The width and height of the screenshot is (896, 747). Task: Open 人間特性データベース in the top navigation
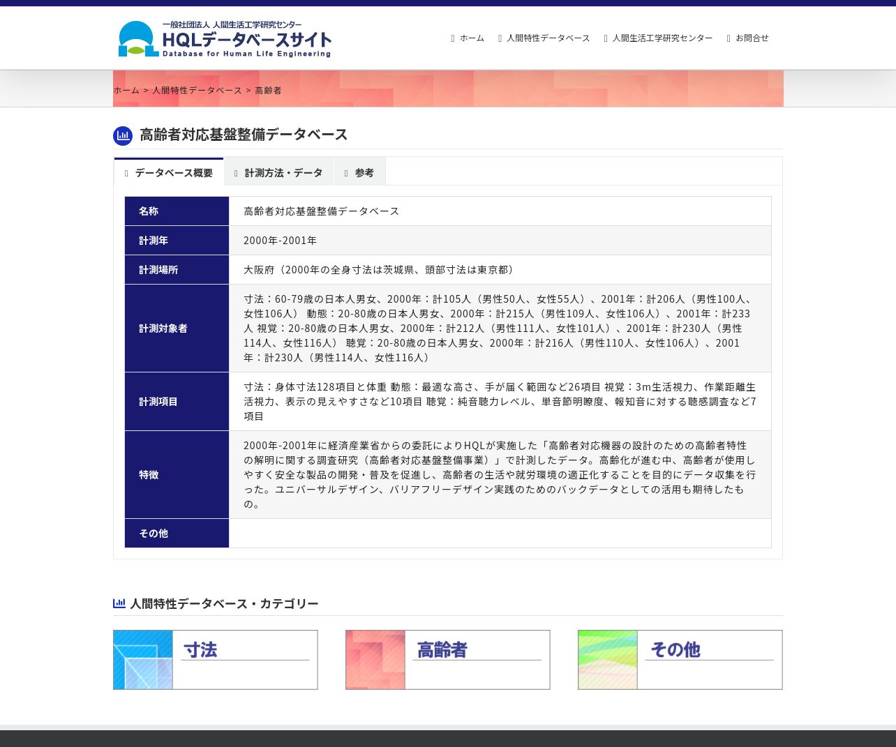(x=544, y=38)
